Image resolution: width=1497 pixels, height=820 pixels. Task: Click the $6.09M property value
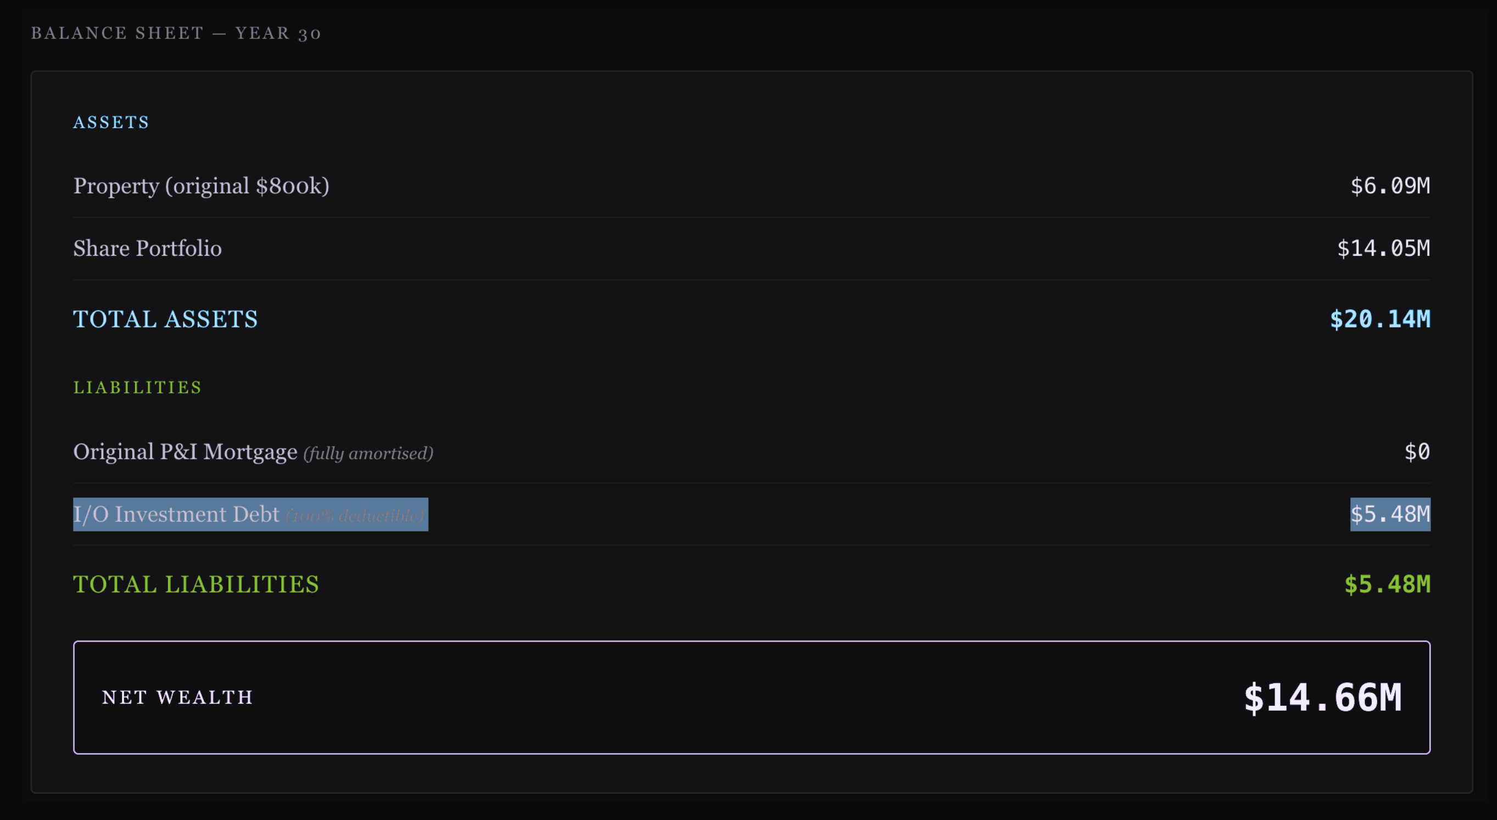click(1390, 186)
